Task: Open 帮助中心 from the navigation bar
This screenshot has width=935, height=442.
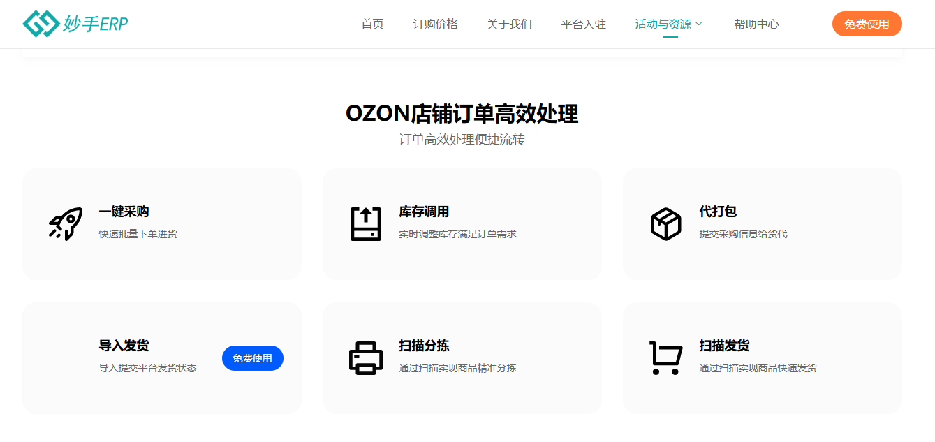Action: click(x=756, y=24)
